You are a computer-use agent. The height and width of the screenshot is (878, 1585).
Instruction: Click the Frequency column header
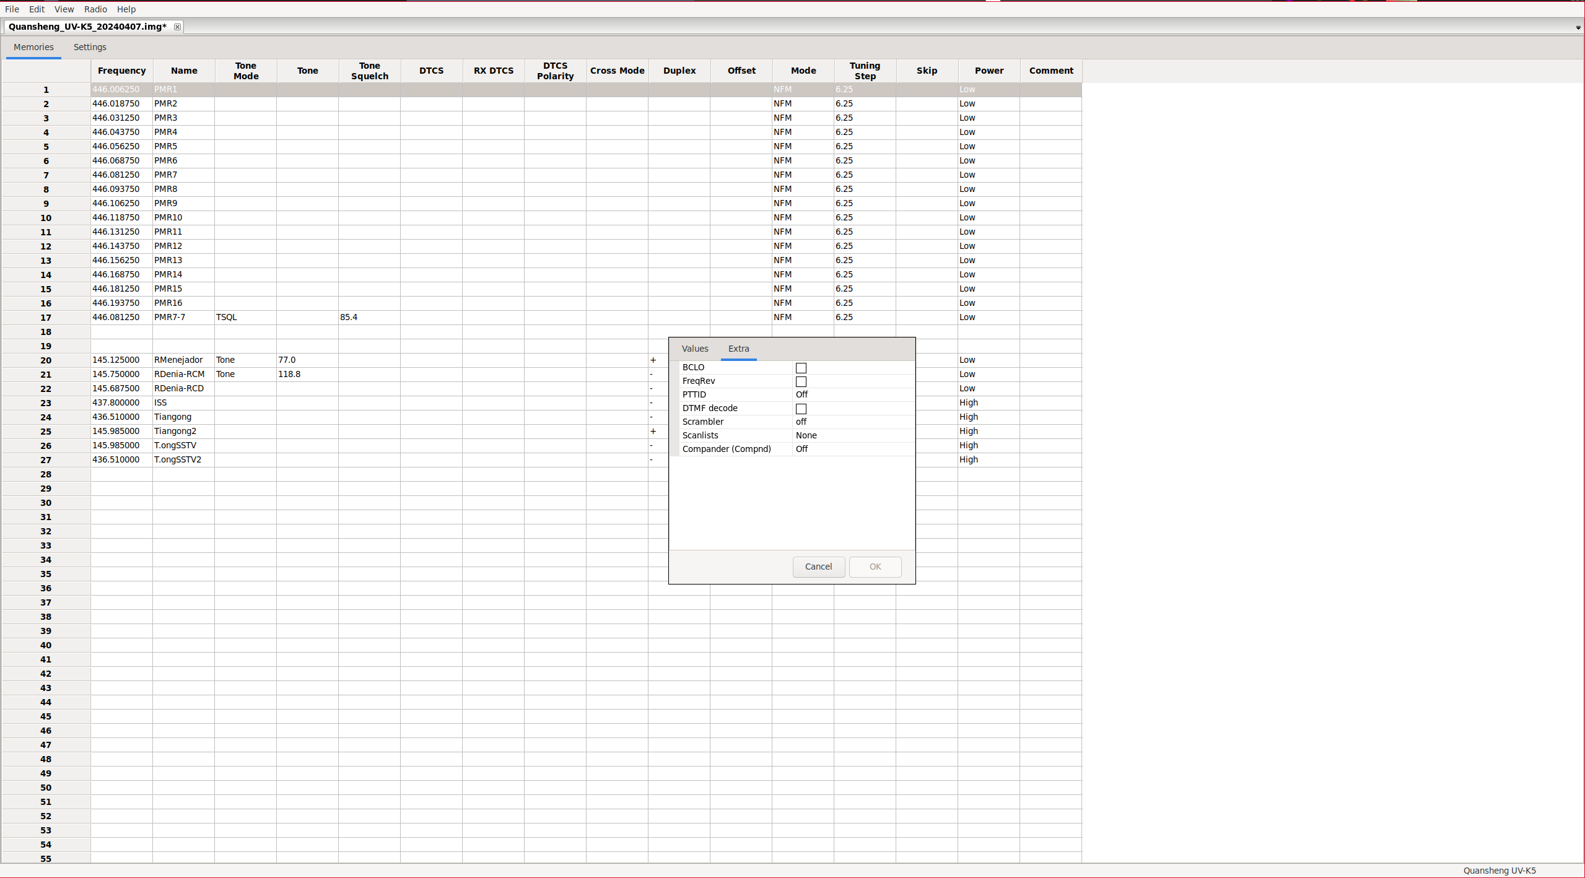[x=121, y=71]
